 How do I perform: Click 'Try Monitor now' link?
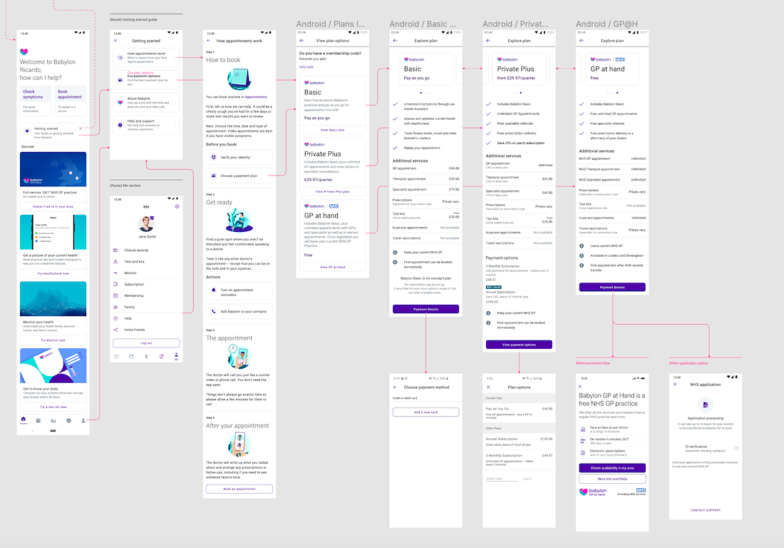point(53,340)
